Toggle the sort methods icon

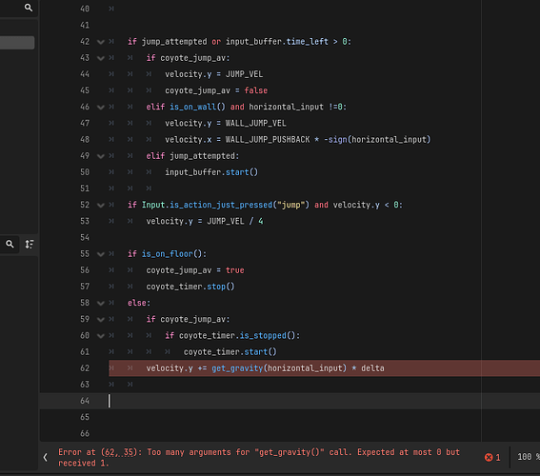tap(30, 244)
